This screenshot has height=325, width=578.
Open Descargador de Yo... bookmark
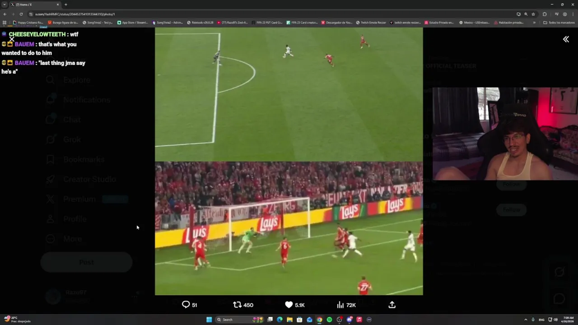[337, 23]
